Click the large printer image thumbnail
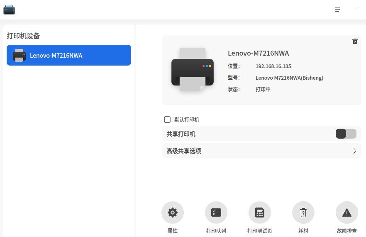Image resolution: width=366 pixels, height=237 pixels. coord(193,69)
